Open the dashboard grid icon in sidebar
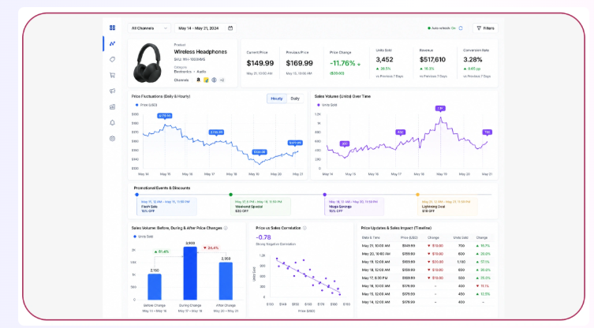 pos(112,28)
